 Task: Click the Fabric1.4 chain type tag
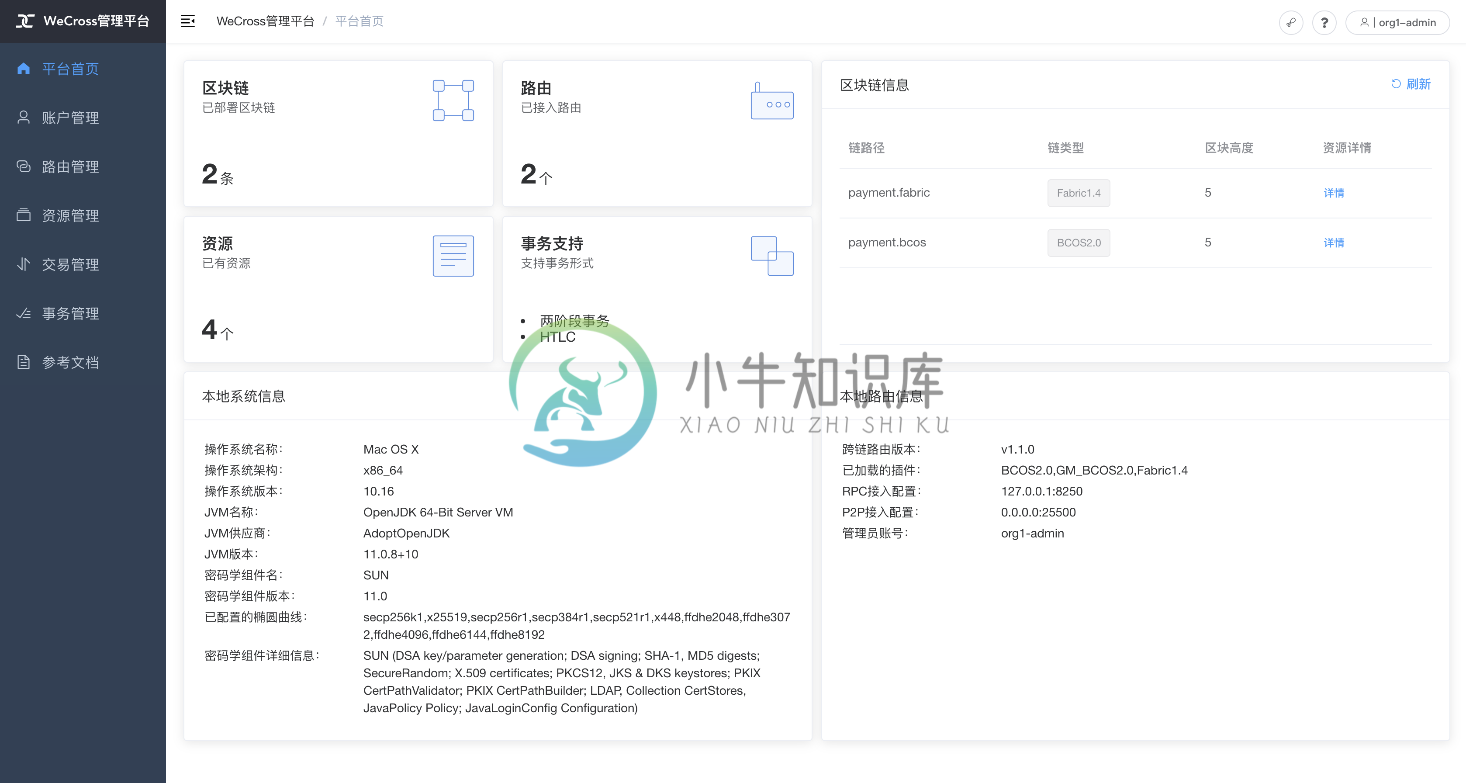tap(1079, 193)
